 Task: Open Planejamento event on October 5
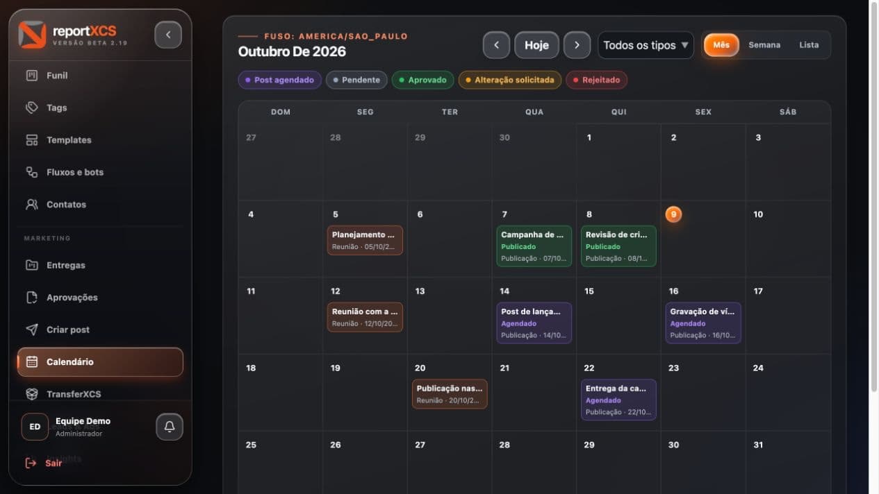(x=365, y=240)
